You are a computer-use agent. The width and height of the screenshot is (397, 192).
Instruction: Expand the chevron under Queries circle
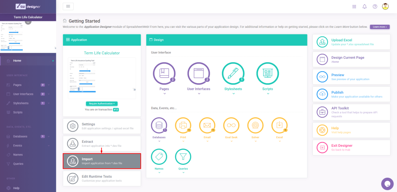tap(183, 173)
